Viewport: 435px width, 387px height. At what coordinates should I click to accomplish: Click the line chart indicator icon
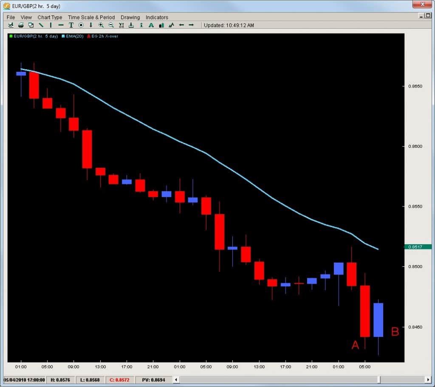pos(172,25)
